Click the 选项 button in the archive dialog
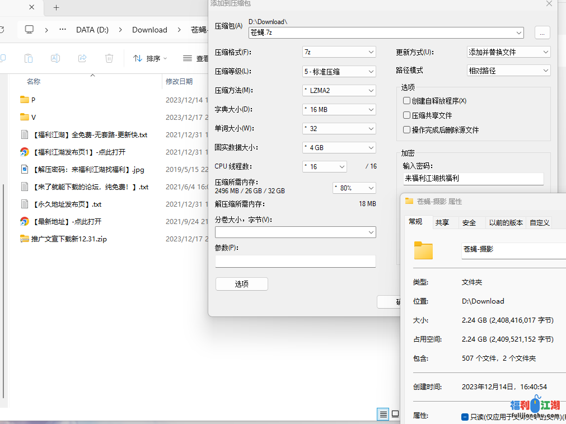566x424 pixels. (241, 284)
